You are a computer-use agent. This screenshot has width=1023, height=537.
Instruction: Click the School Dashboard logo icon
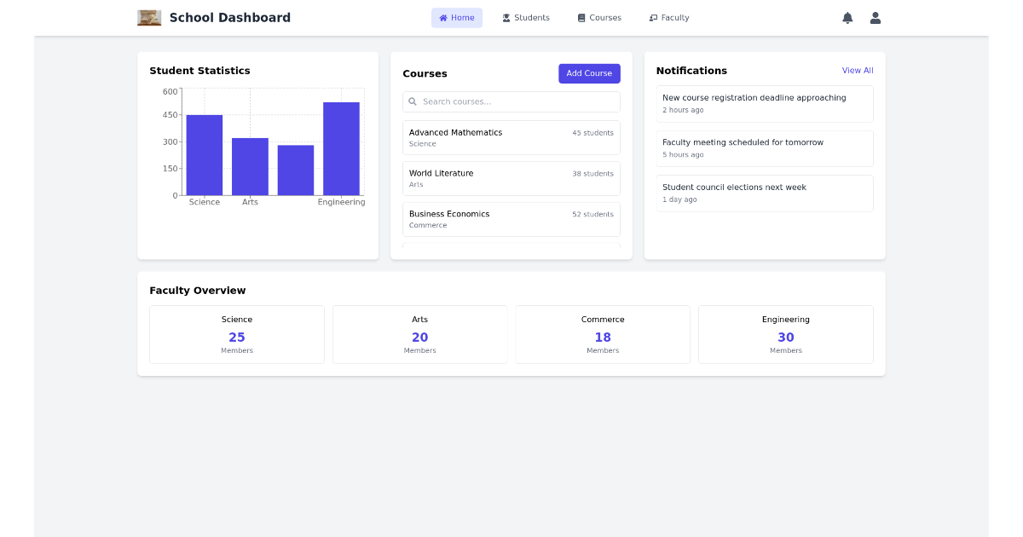(x=149, y=17)
